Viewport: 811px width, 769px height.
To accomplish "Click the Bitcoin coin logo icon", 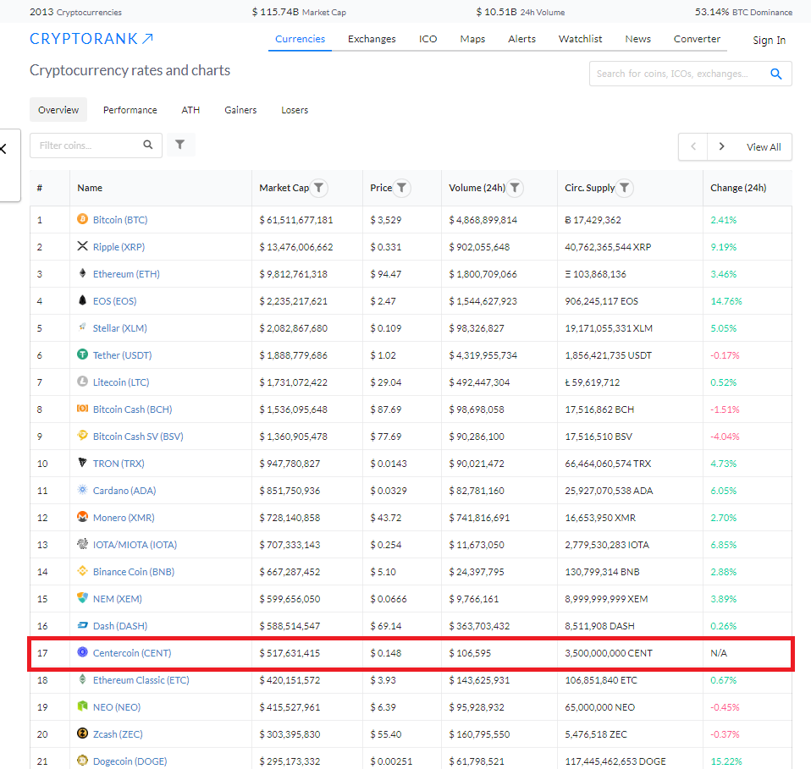I will 82,219.
